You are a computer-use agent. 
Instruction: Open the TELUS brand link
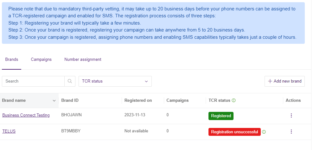pyautogui.click(x=9, y=131)
